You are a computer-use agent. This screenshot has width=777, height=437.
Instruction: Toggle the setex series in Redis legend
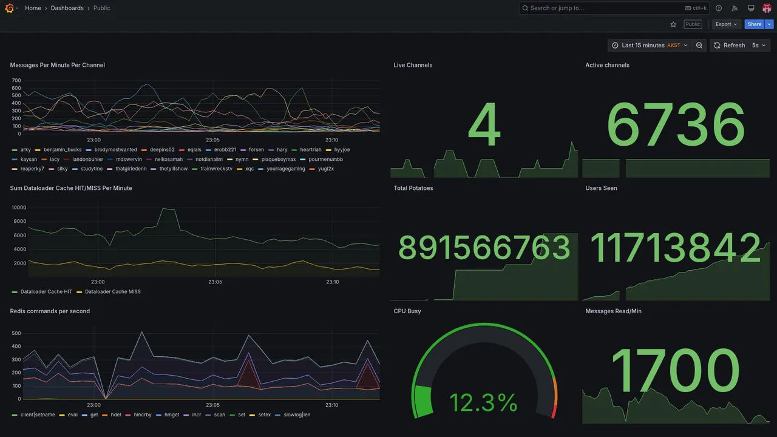pyautogui.click(x=265, y=415)
